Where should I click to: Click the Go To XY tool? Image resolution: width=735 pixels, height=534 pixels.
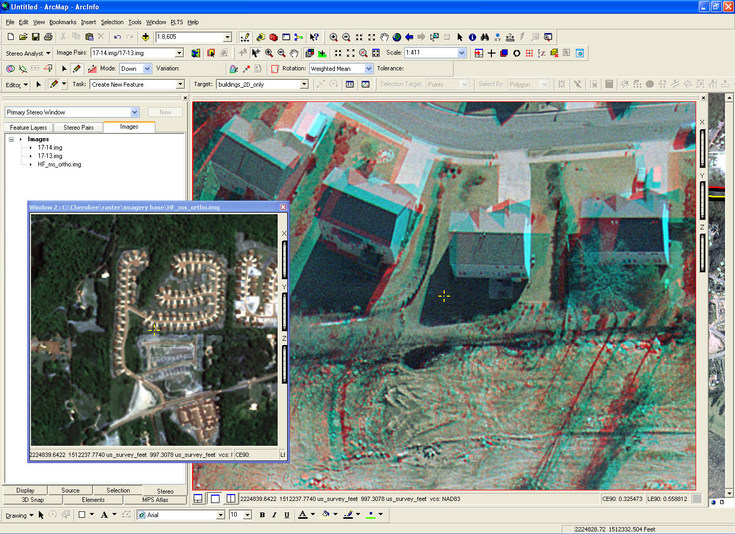(x=497, y=37)
